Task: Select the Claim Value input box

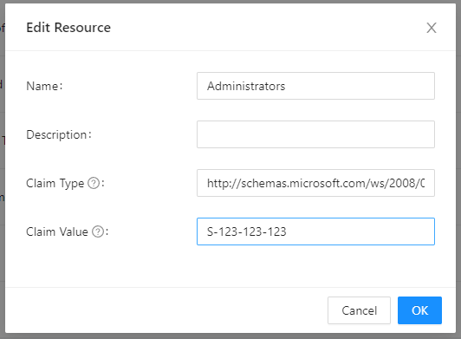Action: click(315, 231)
